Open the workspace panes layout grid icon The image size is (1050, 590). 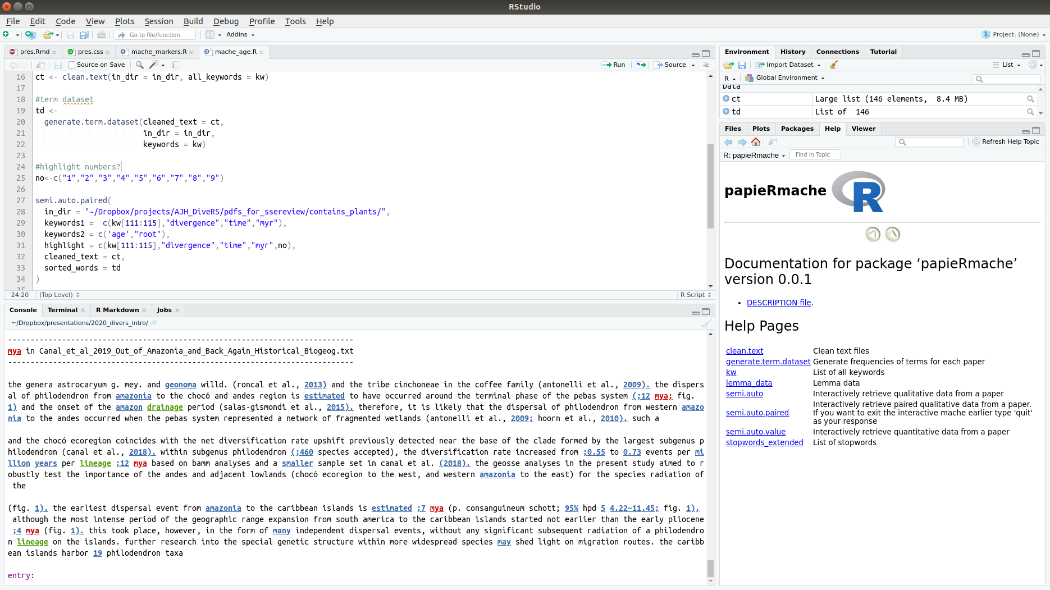[x=209, y=35]
